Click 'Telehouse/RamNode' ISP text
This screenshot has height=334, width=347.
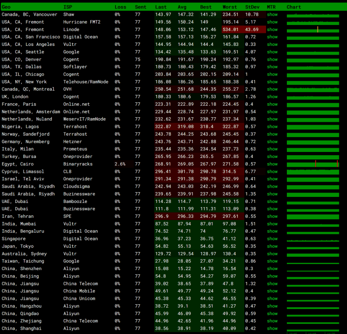pyautogui.click(x=86, y=82)
